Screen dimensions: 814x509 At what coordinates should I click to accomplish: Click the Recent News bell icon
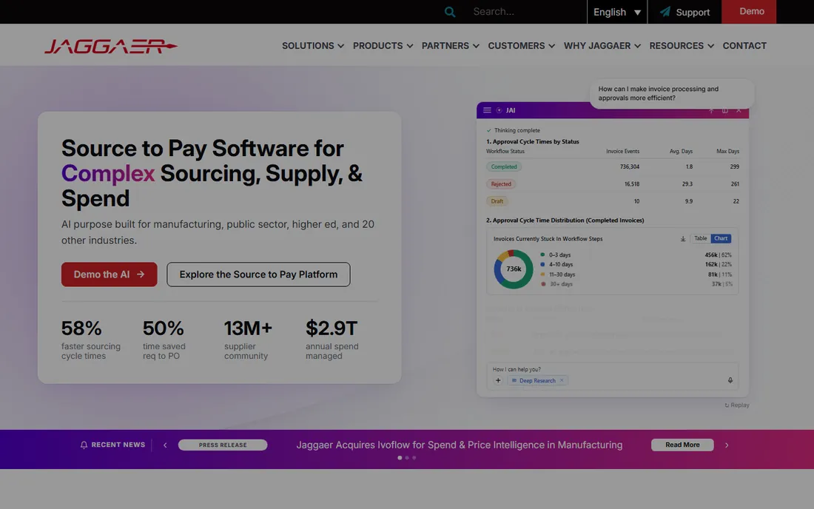[84, 445]
